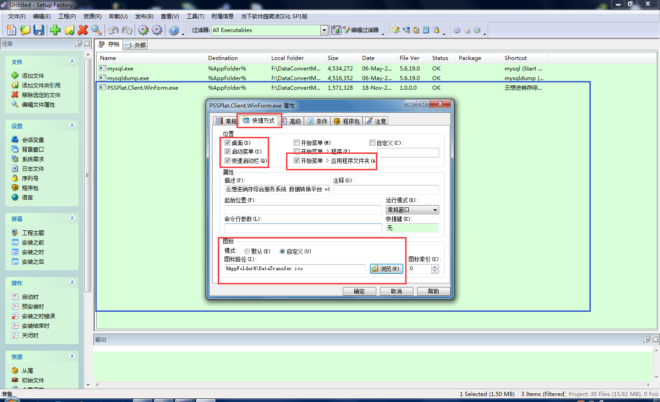Toggle the 快速启动栏(Q) checkbox
Screen dimensions: 660x402
[x=227, y=161]
